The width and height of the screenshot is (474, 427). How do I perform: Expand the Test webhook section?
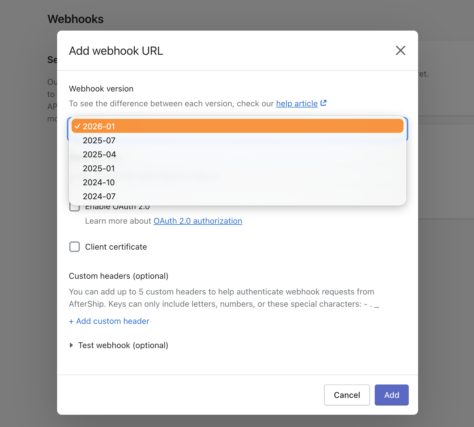(123, 345)
